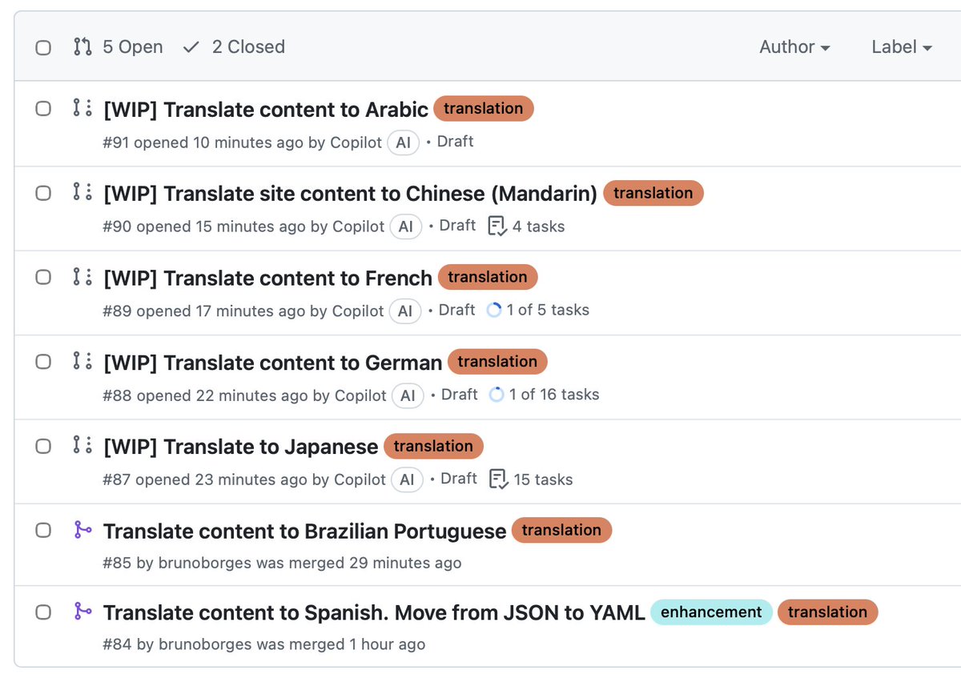The width and height of the screenshot is (961, 678).
Task: Click draft PR icon for Chinese (Mandarin) row
Action: [x=82, y=192]
